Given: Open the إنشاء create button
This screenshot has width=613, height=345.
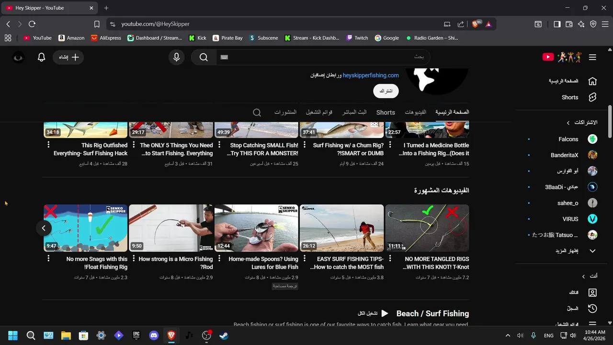Looking at the screenshot, I should (68, 57).
